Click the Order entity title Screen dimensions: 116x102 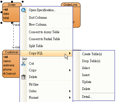[12, 5]
